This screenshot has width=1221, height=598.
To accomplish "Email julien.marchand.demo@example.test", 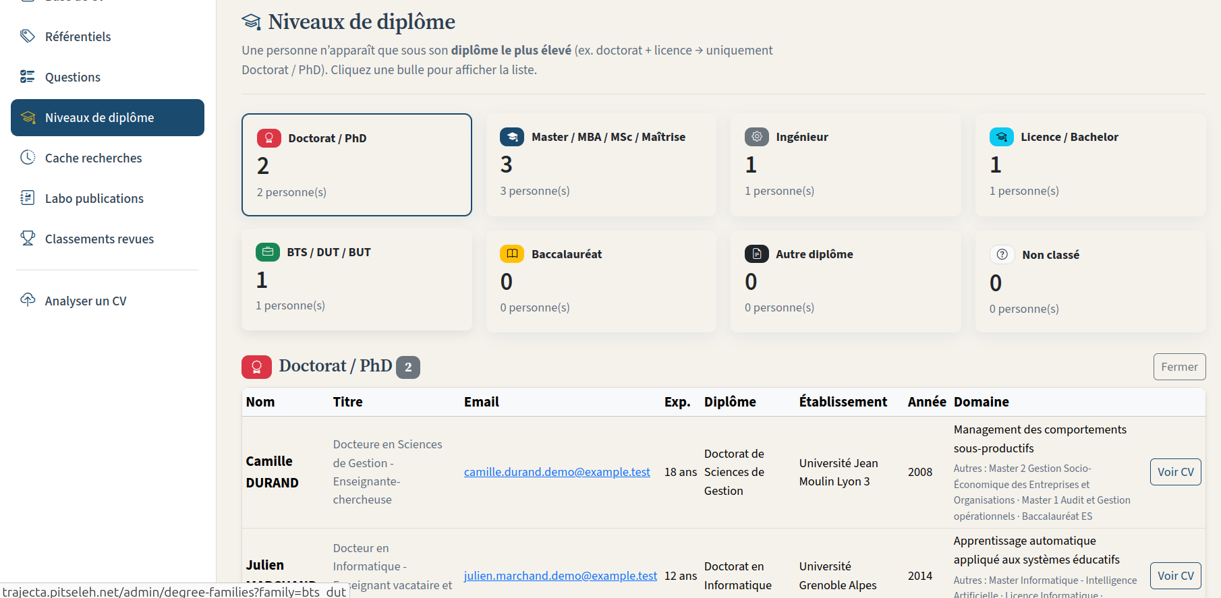I will tap(561, 576).
